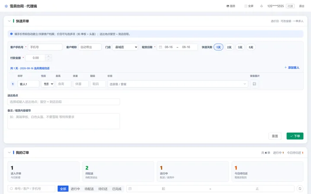Increase payment amount with up arrow
This screenshot has height=194, width=311.
point(48,56)
